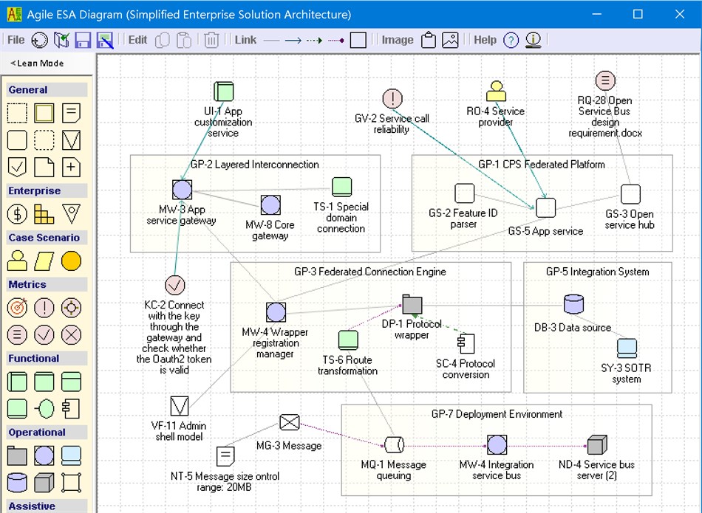Open Help question mark icon
Screen dimensions: 702x513
coord(511,41)
